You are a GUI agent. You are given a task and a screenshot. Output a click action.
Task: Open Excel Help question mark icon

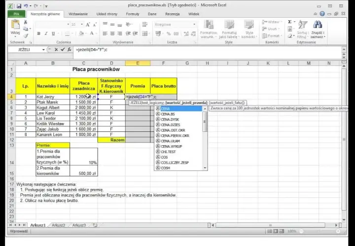(322, 14)
